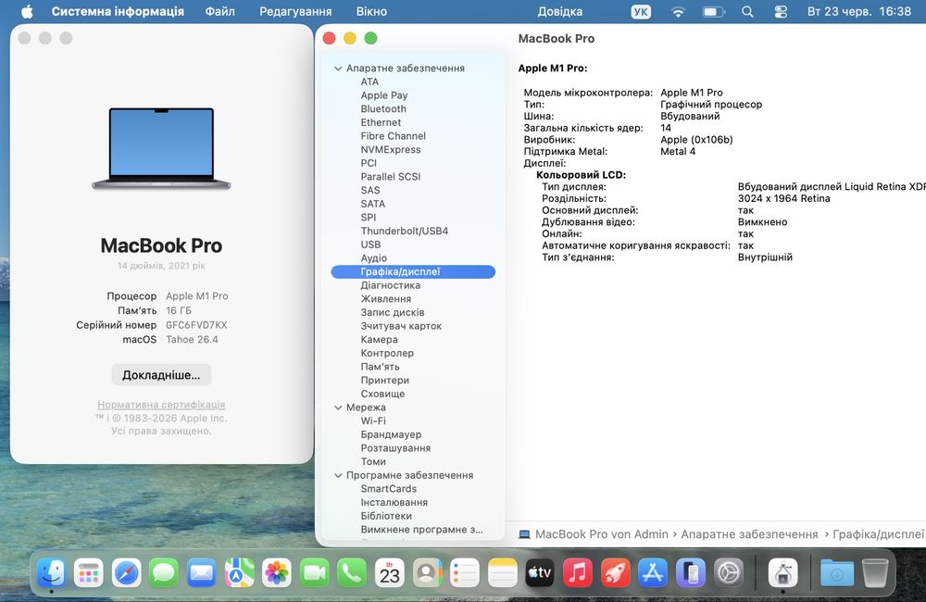Image resolution: width=926 pixels, height=602 pixels.
Task: Open Reminders from the dock
Action: pos(465,572)
